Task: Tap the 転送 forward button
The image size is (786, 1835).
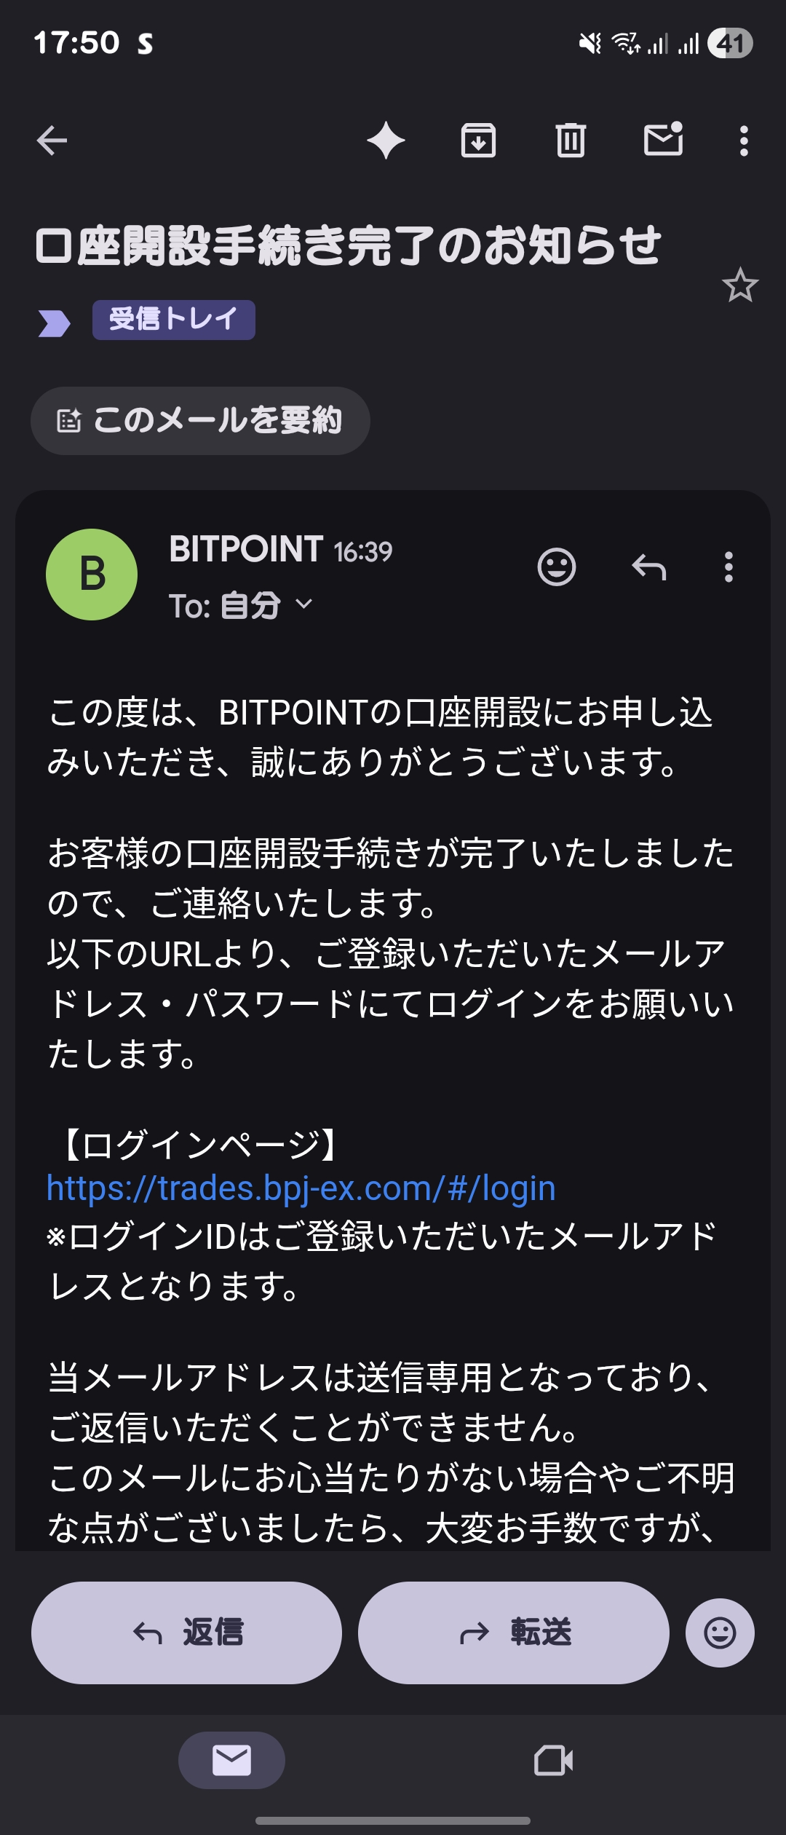Action: click(514, 1633)
